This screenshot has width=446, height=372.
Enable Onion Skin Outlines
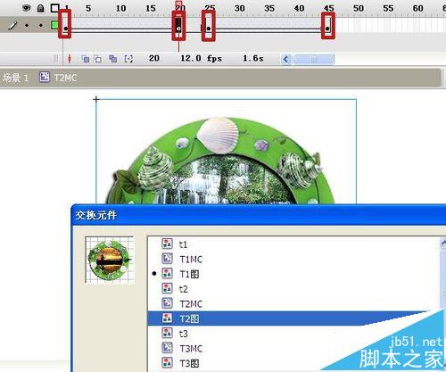(98, 59)
